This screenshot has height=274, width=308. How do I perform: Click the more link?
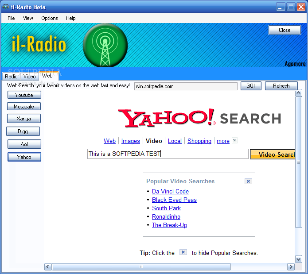coord(223,141)
